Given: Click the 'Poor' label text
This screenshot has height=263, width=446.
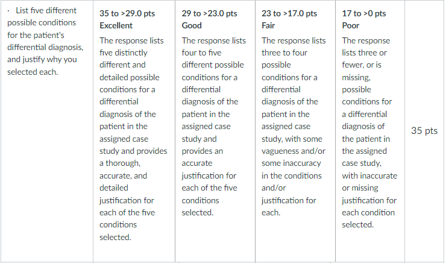Looking at the screenshot, I should pyautogui.click(x=350, y=25).
